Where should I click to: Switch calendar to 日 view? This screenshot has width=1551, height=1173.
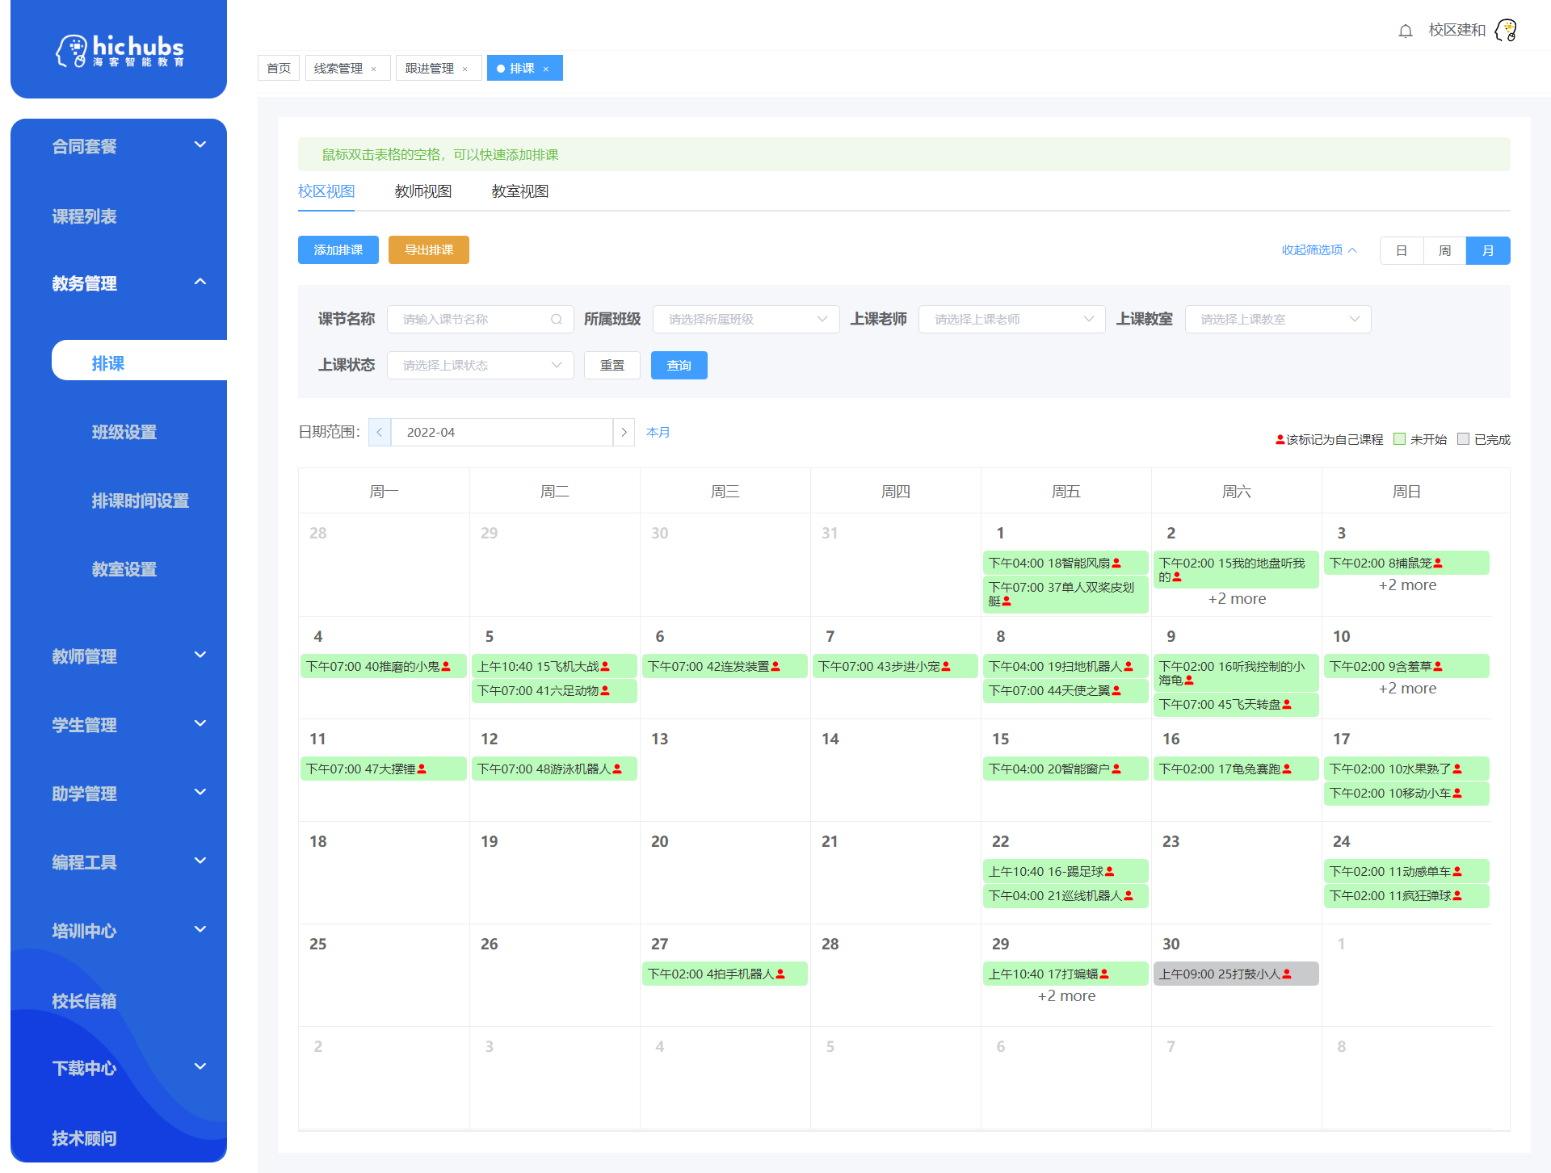point(1402,251)
